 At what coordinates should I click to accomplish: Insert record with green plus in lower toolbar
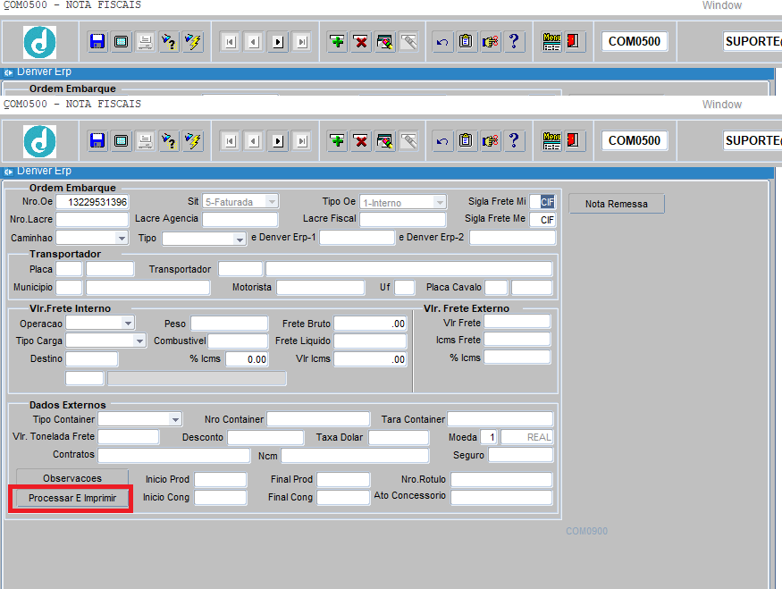[337, 140]
